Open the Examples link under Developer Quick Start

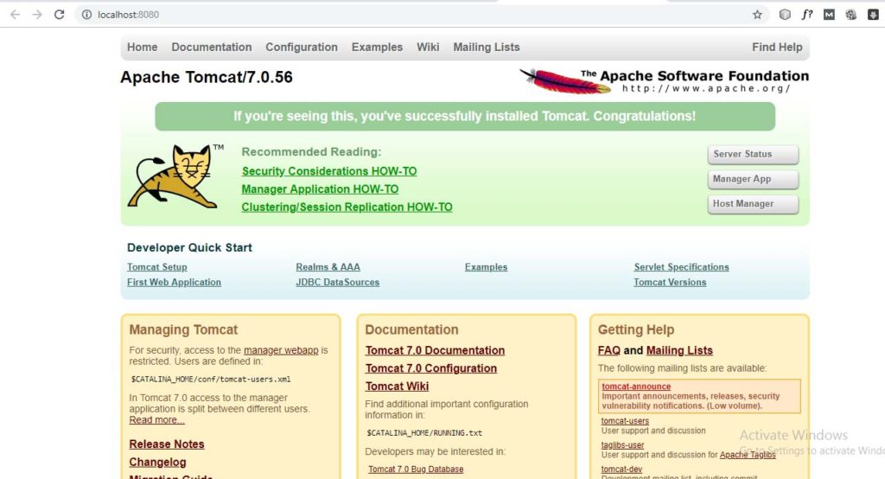coord(486,267)
